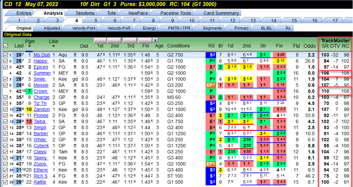Uncheck the checkbox for Mo Don row
The height and width of the screenshot is (187, 353).
pyautogui.click(x=5, y=55)
